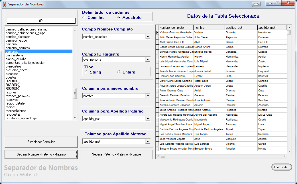Click the data grid scroll-down arrow
Viewport: 297px width, 184px height.
[x=289, y=152]
